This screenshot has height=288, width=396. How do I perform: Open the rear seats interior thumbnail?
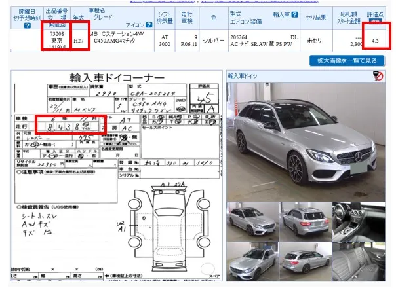coord(359,262)
